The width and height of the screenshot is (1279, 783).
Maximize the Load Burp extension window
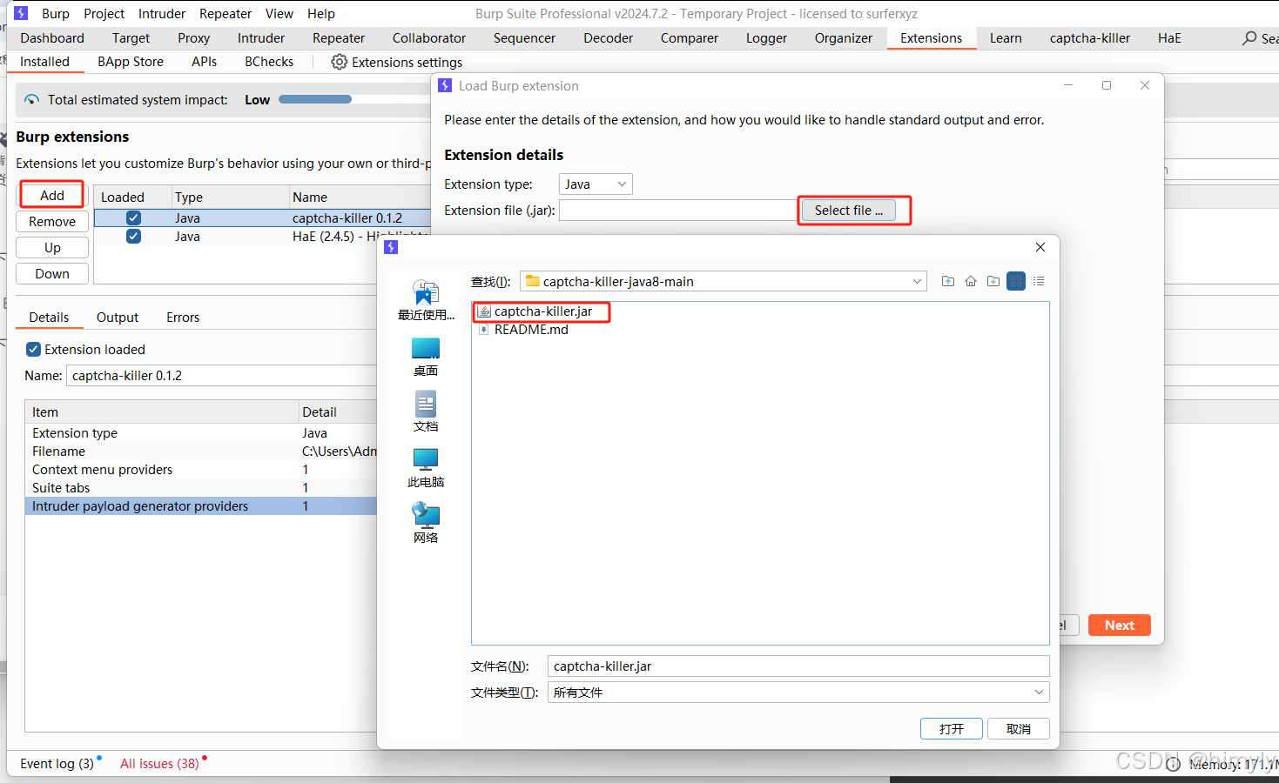coord(1107,85)
